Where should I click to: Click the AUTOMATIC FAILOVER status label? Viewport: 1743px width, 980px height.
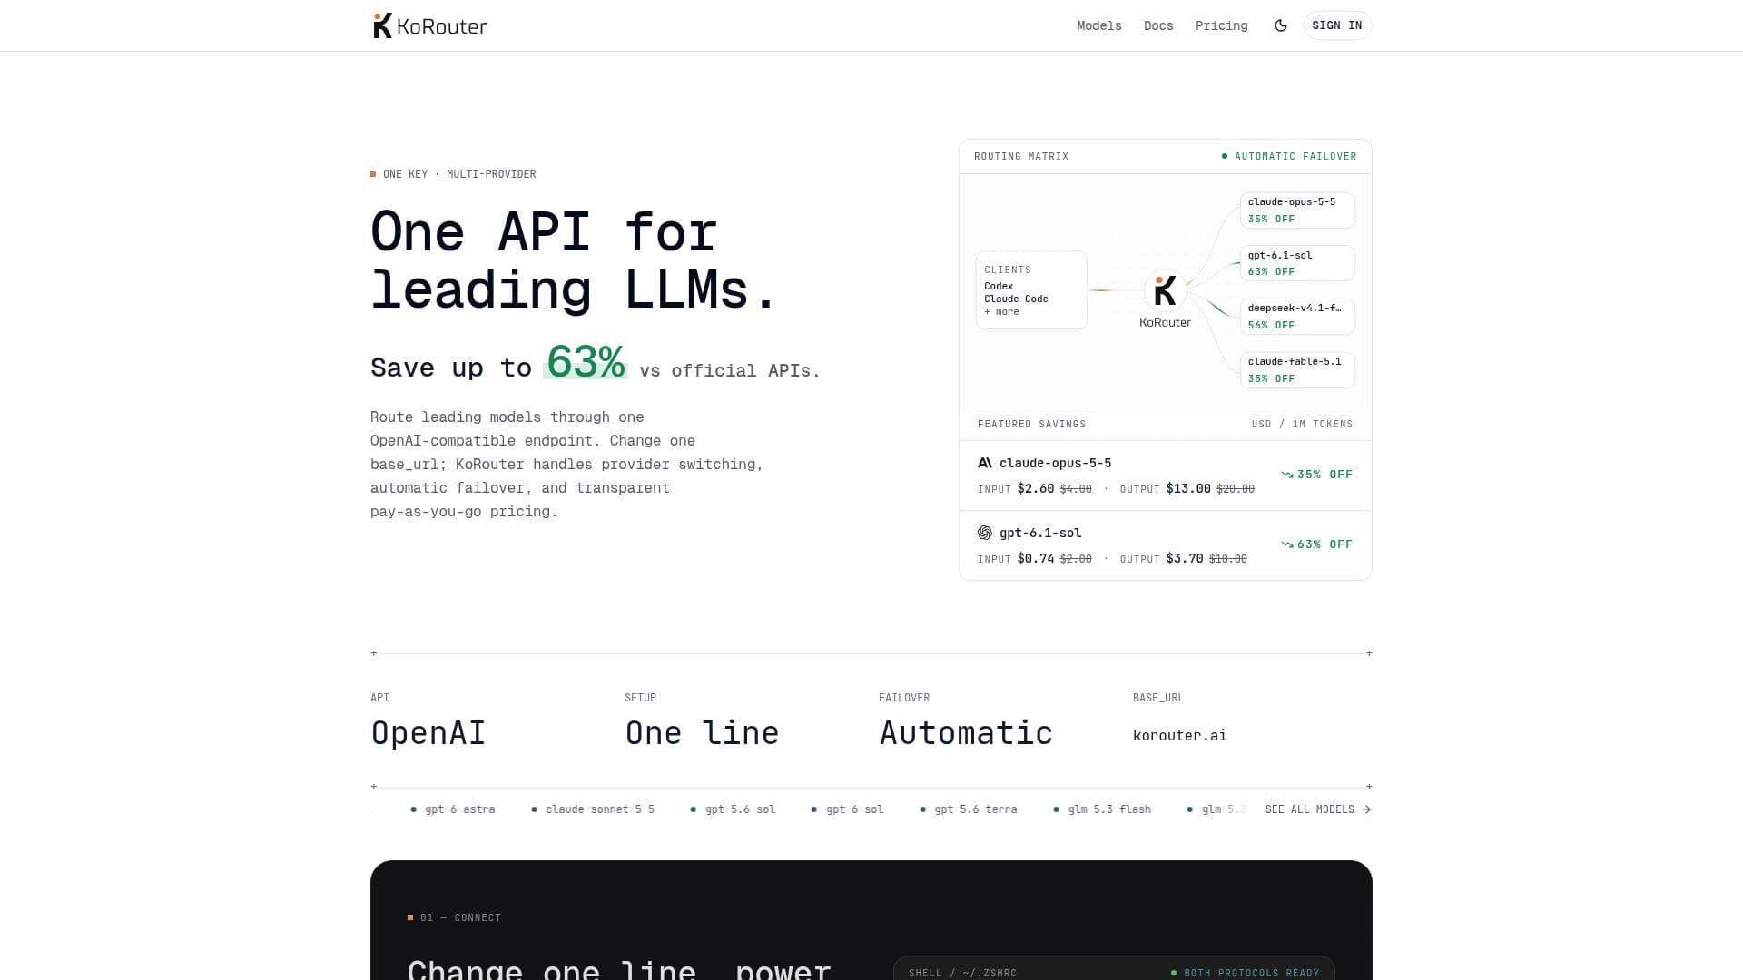1289,156
